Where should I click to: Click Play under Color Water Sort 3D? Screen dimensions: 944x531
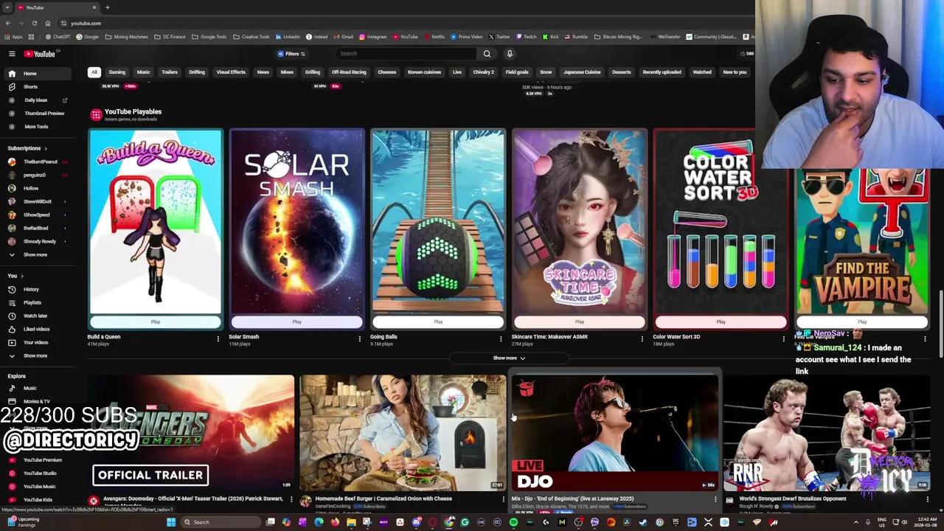pyautogui.click(x=721, y=322)
